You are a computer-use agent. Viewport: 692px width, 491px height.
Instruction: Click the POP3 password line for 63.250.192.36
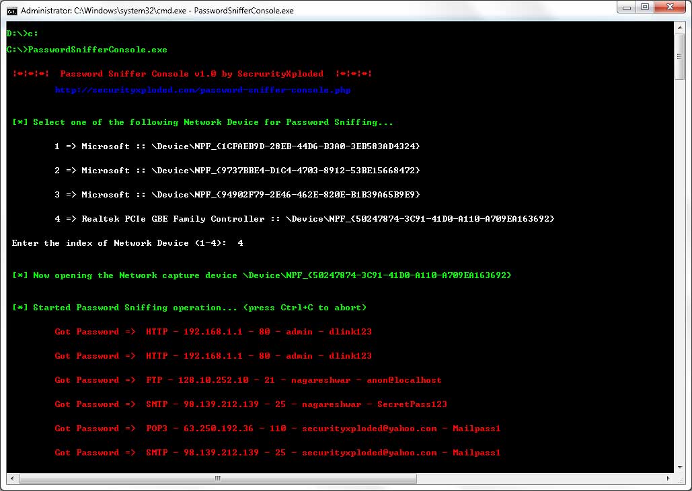coord(277,429)
